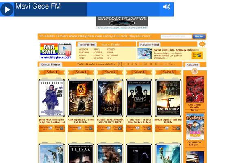Viewport: 244px width, 163px height.
Task: Open the KORKU category
Action: click(83, 55)
